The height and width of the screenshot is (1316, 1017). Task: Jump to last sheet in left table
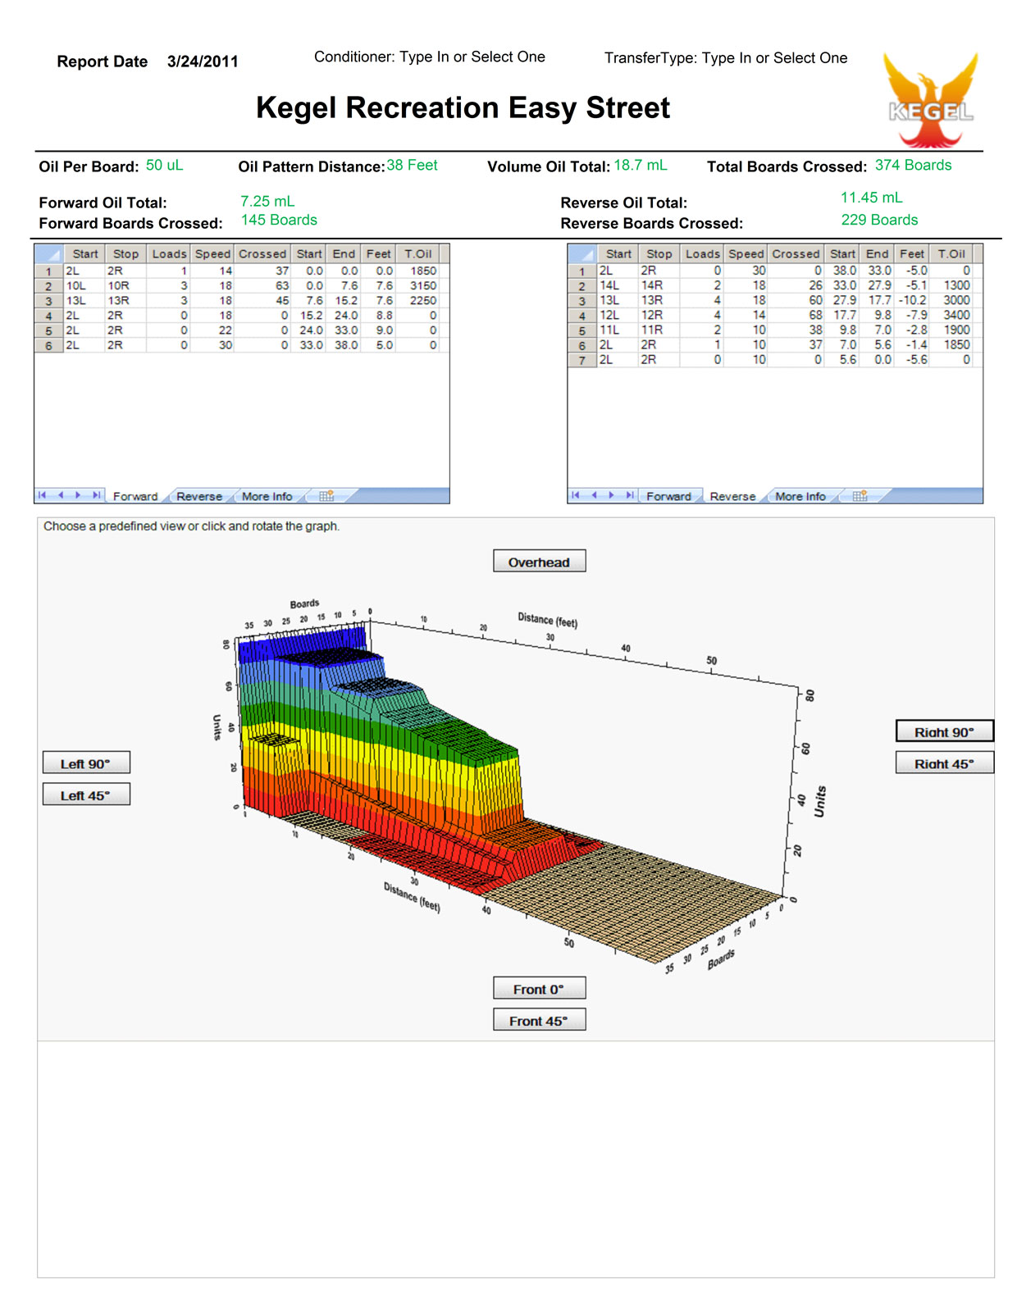pyautogui.click(x=96, y=495)
